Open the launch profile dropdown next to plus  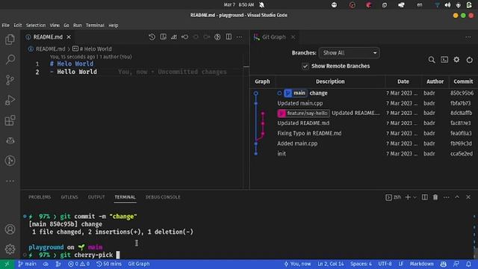(415, 197)
